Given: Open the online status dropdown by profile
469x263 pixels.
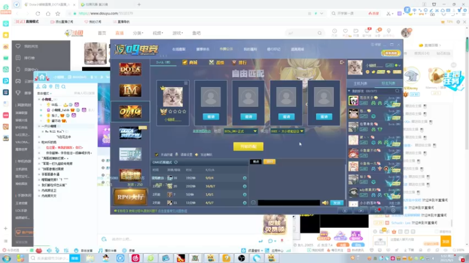Looking at the screenshot, I should coord(398,65).
